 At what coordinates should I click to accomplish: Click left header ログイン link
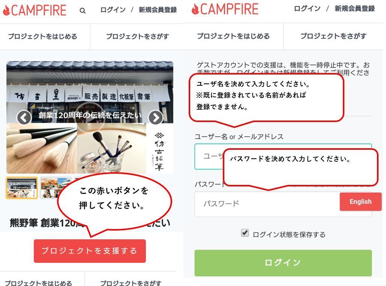tap(113, 10)
